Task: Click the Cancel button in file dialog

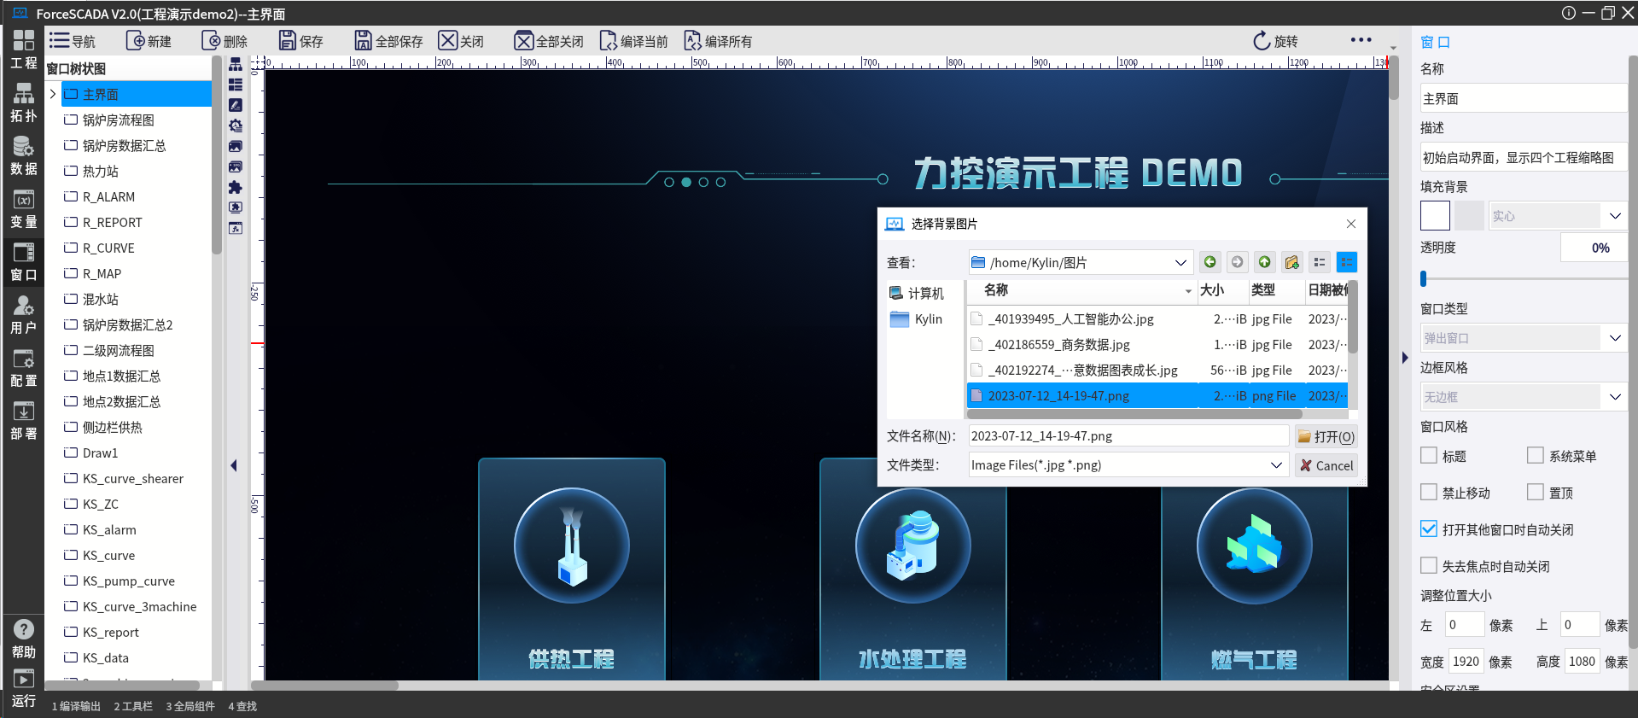Action: [x=1326, y=465]
